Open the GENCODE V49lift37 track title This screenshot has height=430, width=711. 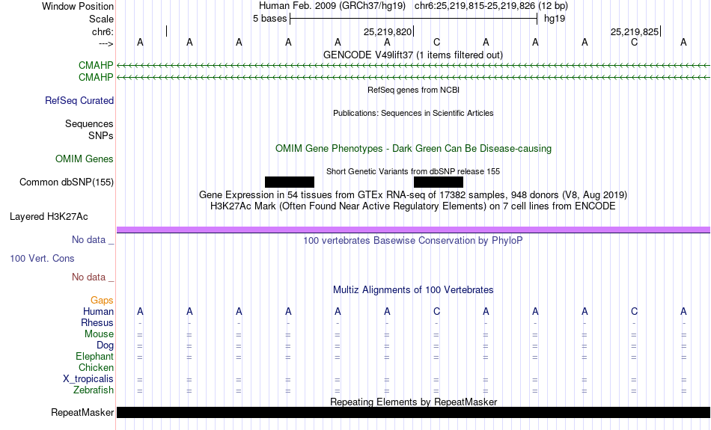point(413,55)
